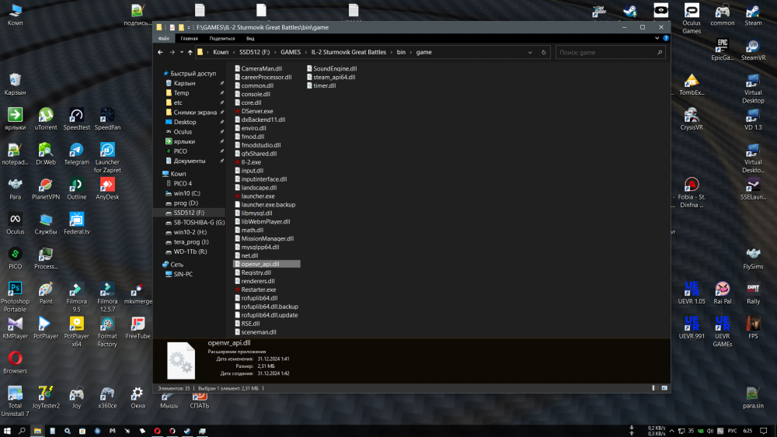777x437 pixels.
Task: Expand the address bar history dropdown
Action: tap(530, 52)
